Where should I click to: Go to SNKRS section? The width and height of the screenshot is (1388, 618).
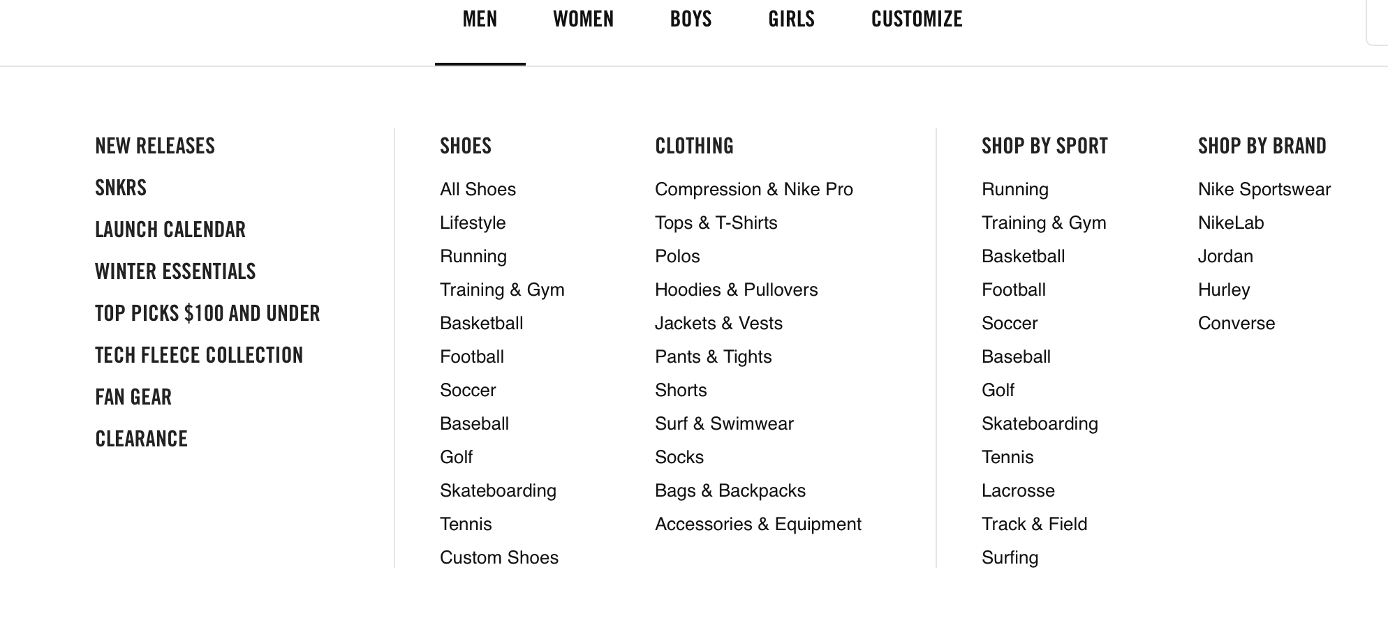121,188
